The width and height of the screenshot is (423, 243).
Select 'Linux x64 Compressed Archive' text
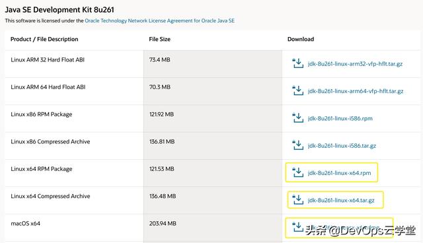(x=50, y=196)
